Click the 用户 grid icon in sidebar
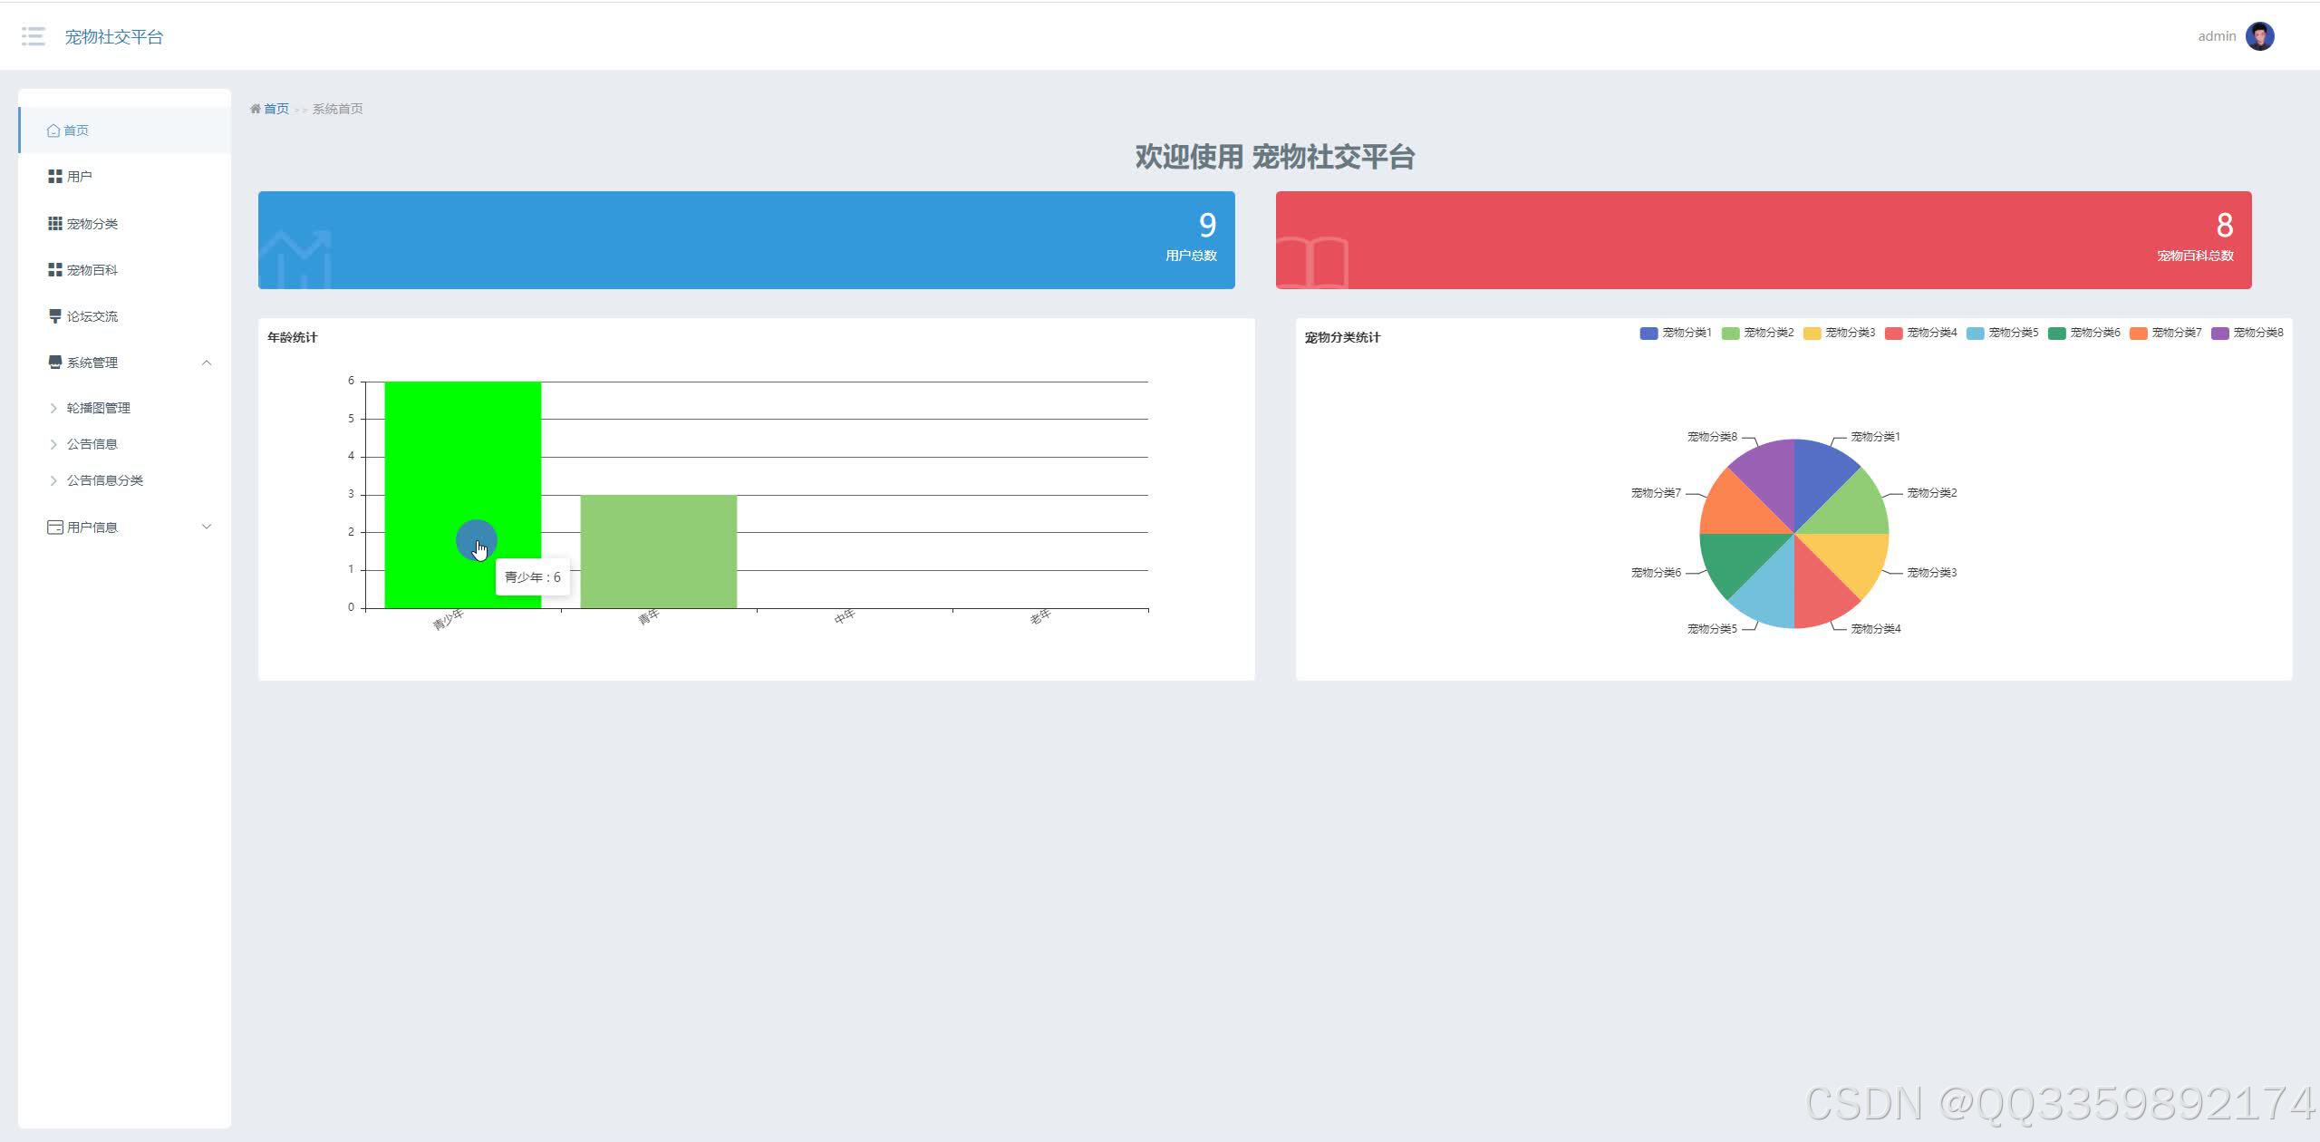2320x1142 pixels. point(55,177)
